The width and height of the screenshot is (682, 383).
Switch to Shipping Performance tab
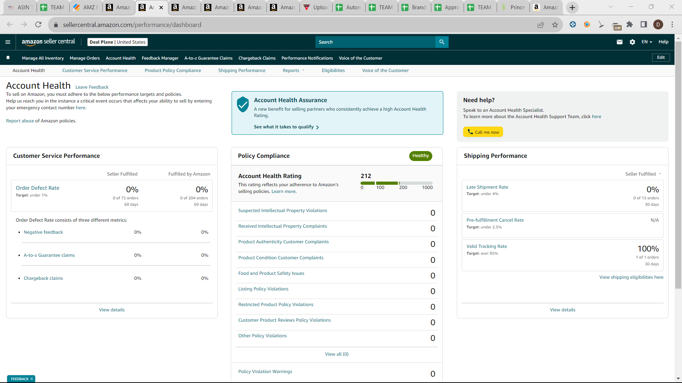click(242, 70)
